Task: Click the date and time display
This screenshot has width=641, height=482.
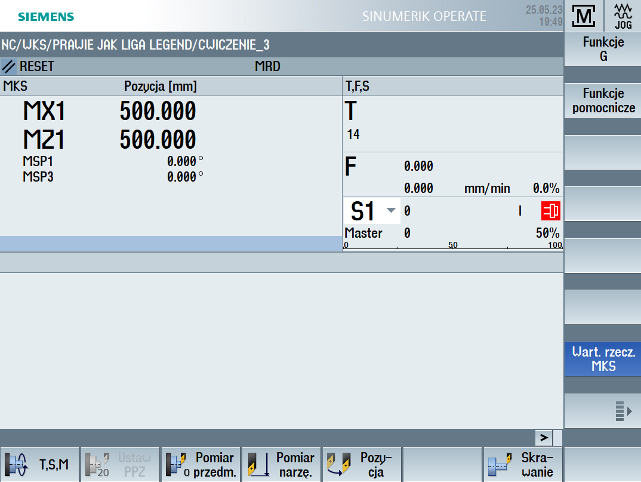Action: pyautogui.click(x=544, y=16)
